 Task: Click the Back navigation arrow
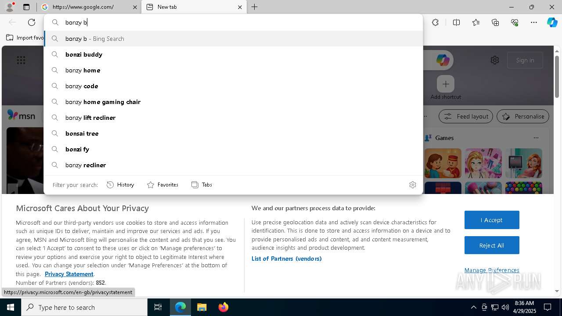pyautogui.click(x=12, y=22)
